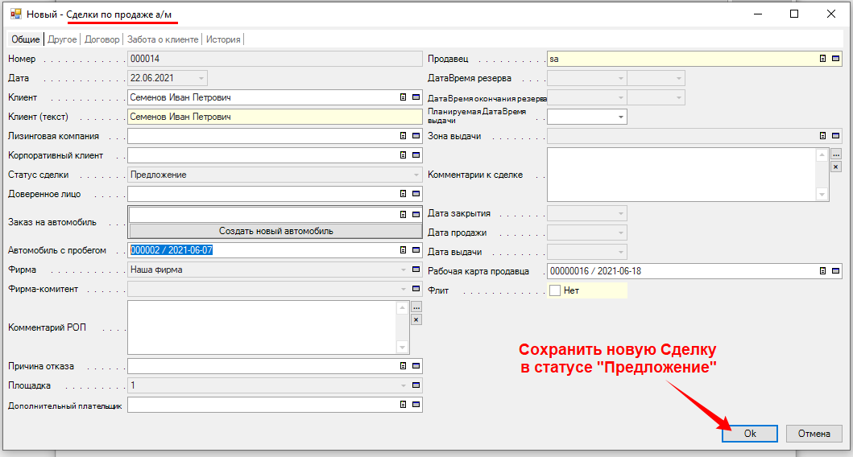Open the list icon for Лизинговая компания
853x457 pixels.
click(x=404, y=136)
